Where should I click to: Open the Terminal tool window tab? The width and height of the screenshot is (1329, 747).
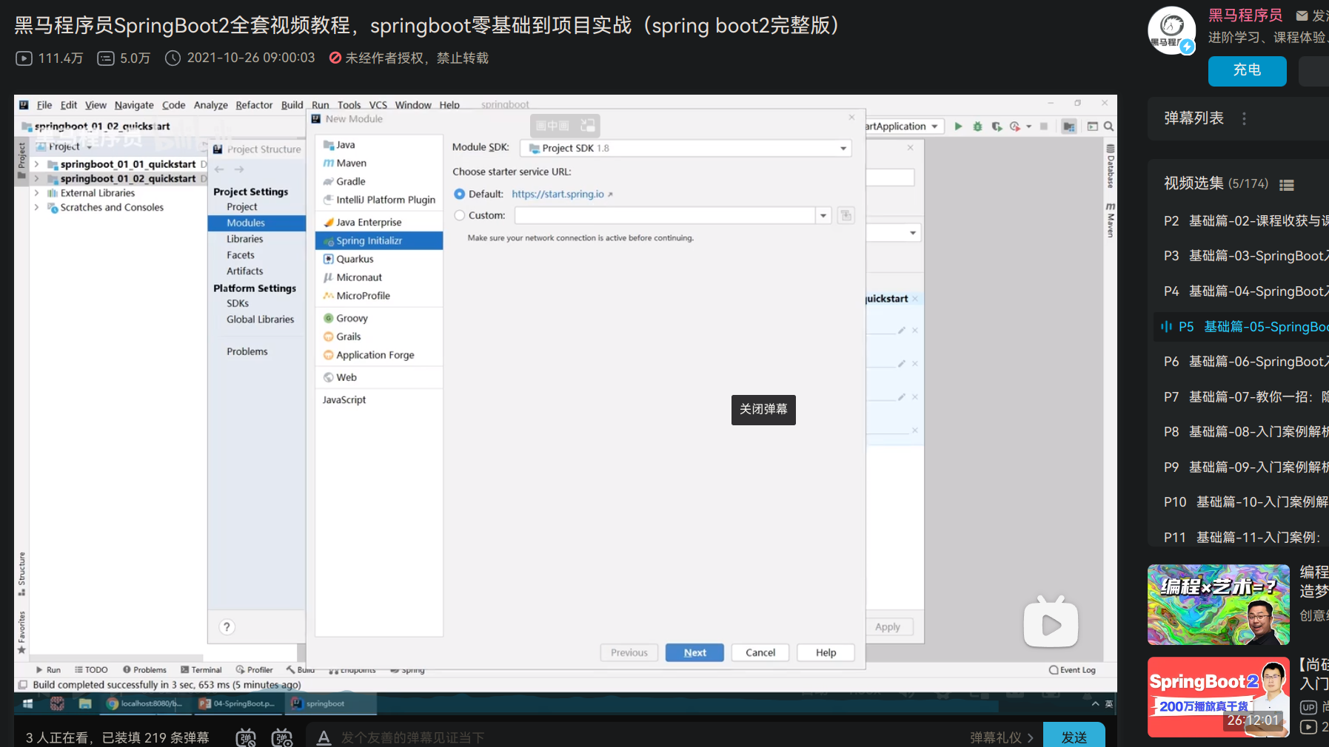[201, 670]
